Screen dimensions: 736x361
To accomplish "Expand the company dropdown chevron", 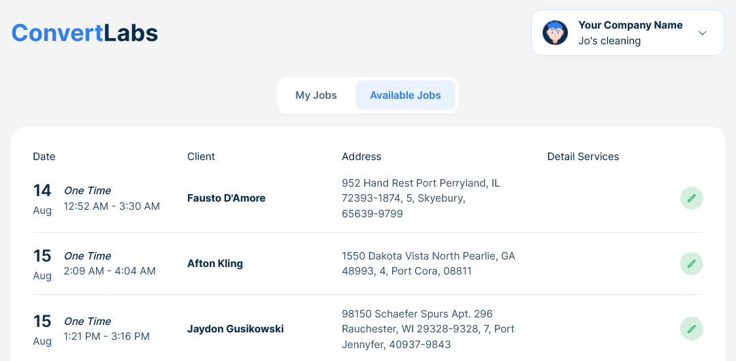I will click(x=702, y=33).
